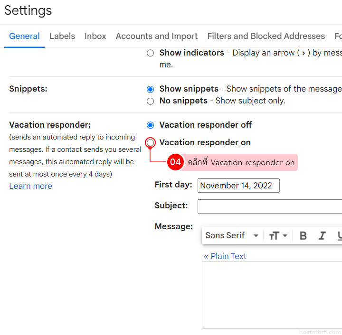Click the Learn more link
This screenshot has width=342, height=335.
(30, 186)
